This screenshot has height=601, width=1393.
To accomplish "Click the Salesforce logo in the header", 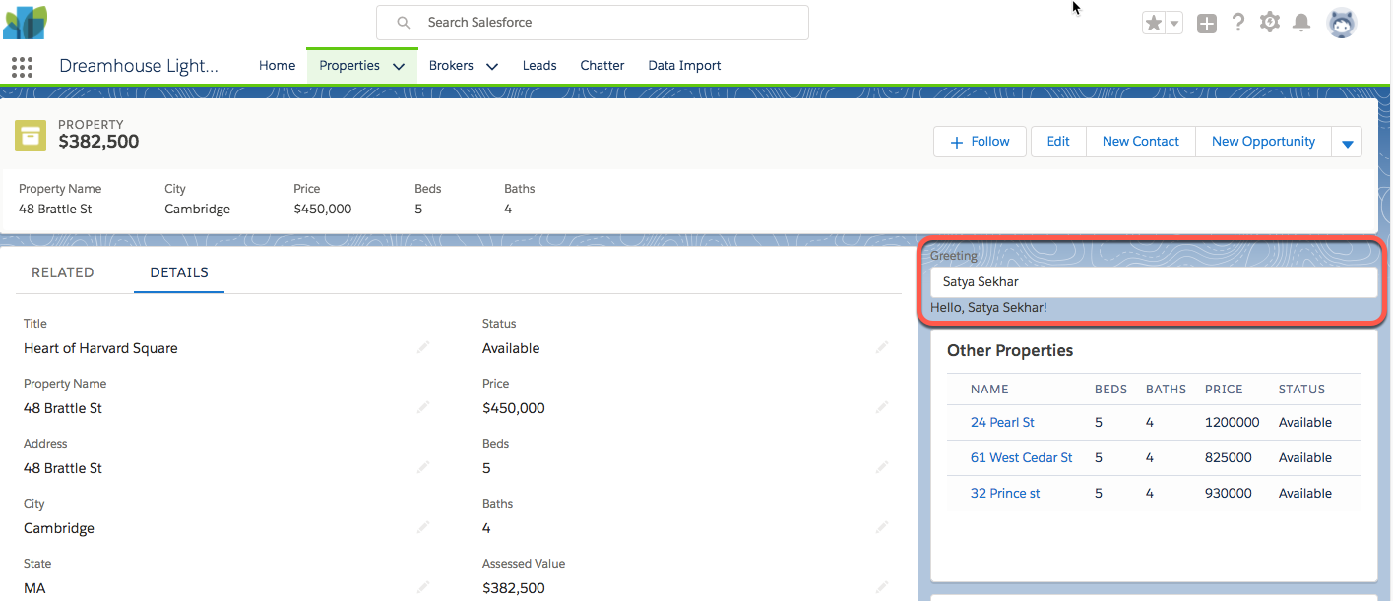I will (x=25, y=22).
